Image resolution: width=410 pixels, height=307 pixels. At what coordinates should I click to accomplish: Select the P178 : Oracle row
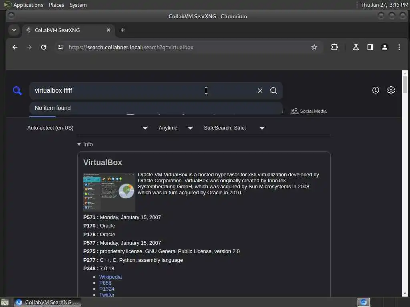pyautogui.click(x=99, y=234)
